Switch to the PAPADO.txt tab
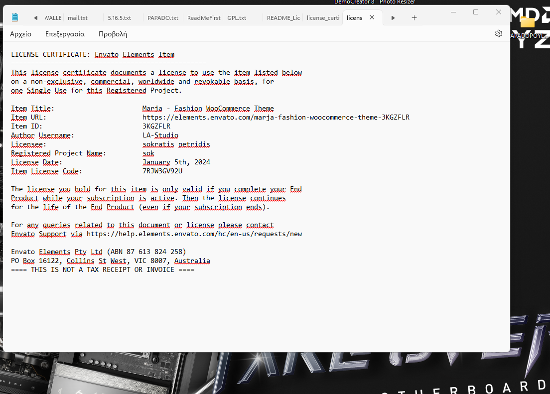 pyautogui.click(x=163, y=18)
